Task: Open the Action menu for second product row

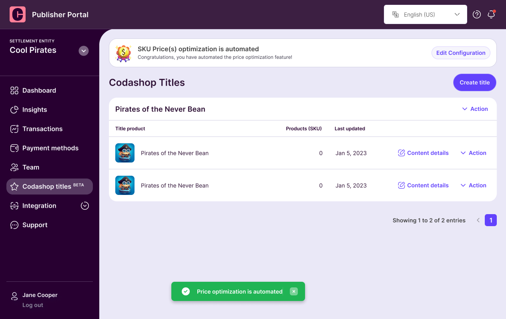Action: [x=473, y=185]
